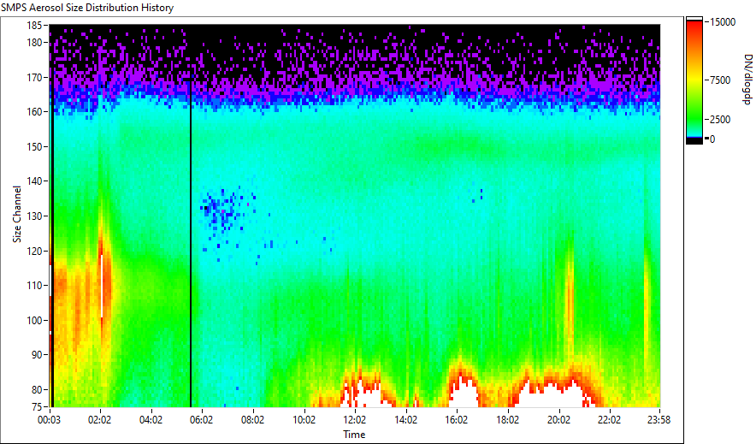This screenshot has height=444, width=756.
Task: Click the 80 y-axis tick label
Action: [x=37, y=389]
